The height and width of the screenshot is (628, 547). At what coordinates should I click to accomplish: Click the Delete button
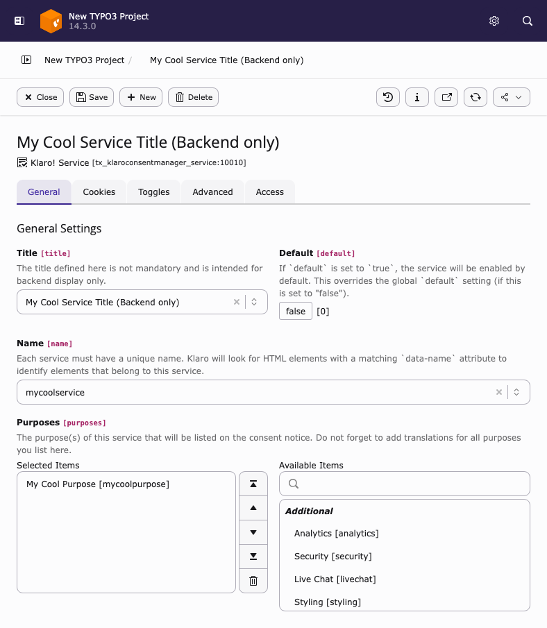pyautogui.click(x=193, y=97)
